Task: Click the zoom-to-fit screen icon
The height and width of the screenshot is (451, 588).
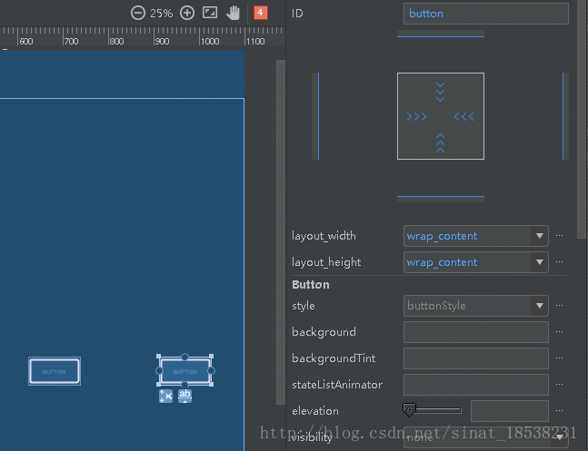Action: (210, 13)
